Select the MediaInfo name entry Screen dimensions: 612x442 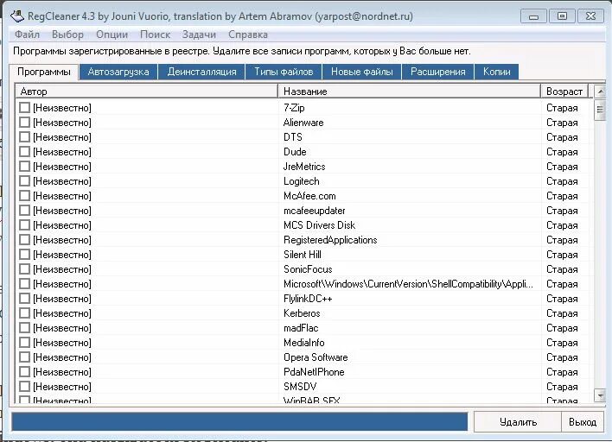click(x=303, y=343)
